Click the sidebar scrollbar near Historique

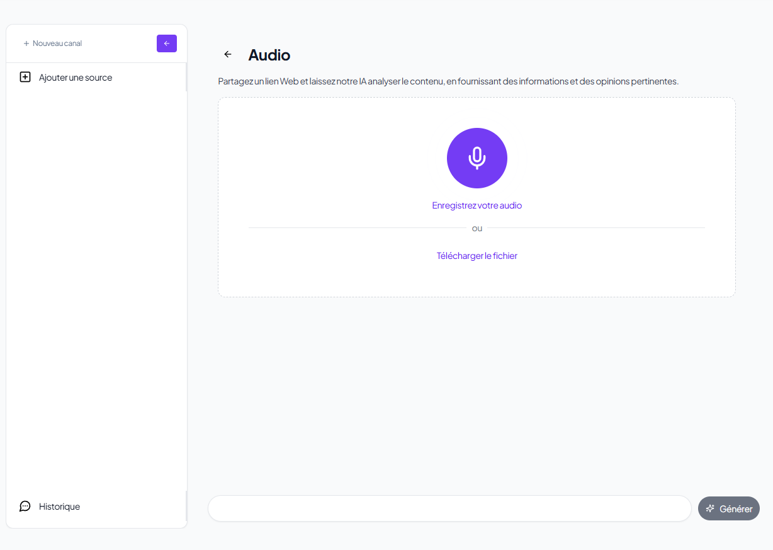pos(186,506)
